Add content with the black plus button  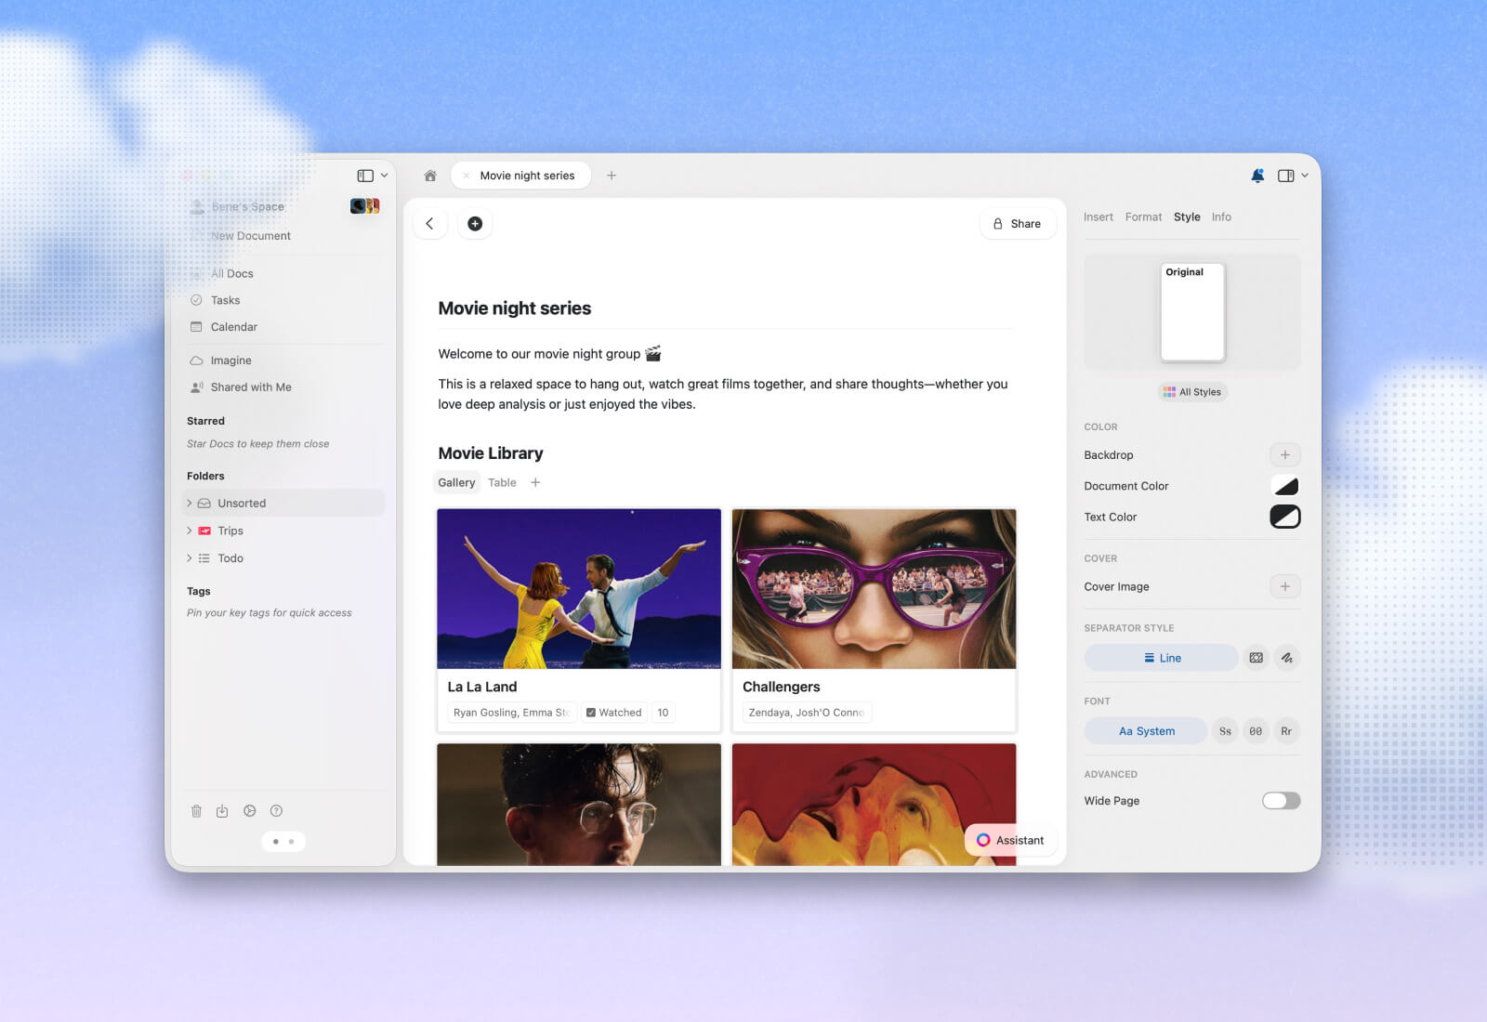click(x=475, y=224)
